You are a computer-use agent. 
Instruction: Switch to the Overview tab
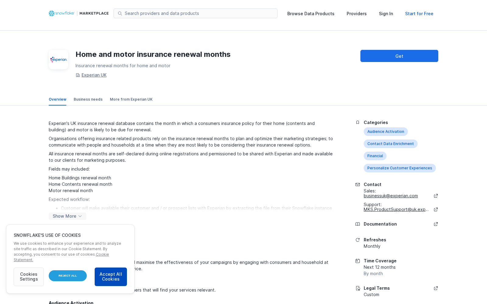coord(58,99)
